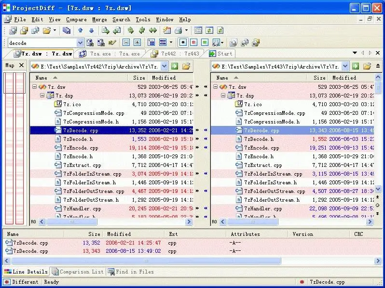Switch to the Start tab
Image resolution: width=385 pixels, height=288 pixels.
[221, 54]
